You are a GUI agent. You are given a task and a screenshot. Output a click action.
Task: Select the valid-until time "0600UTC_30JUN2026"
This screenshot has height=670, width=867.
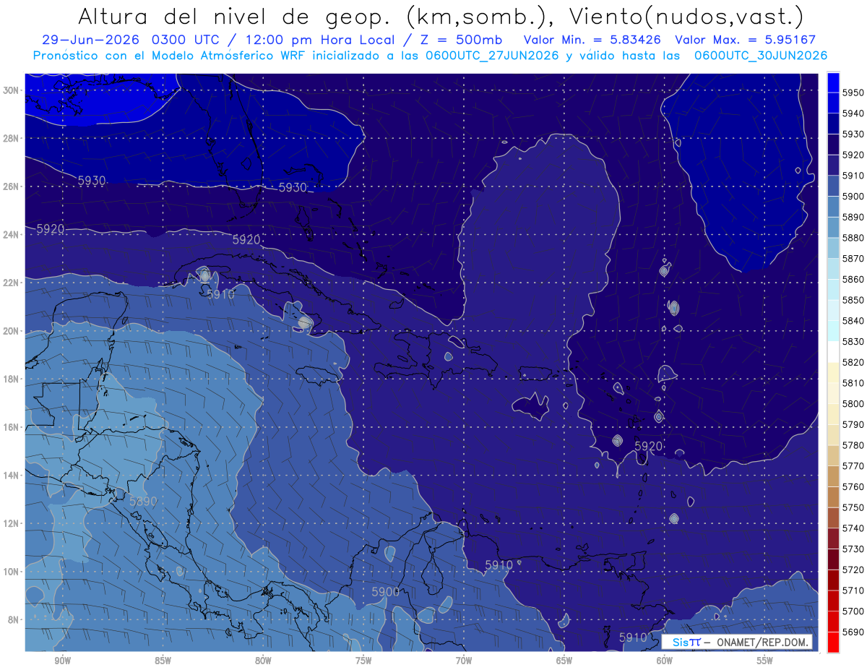(761, 56)
